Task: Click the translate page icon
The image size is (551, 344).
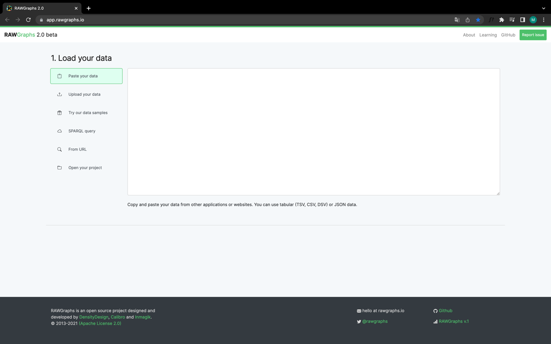Action: coord(457,20)
